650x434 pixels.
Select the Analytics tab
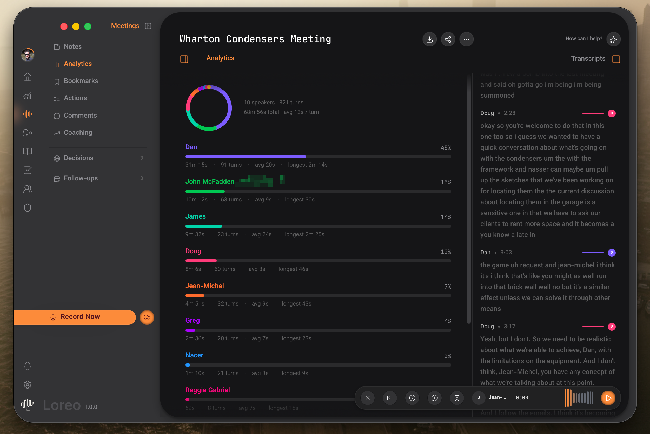tap(220, 58)
